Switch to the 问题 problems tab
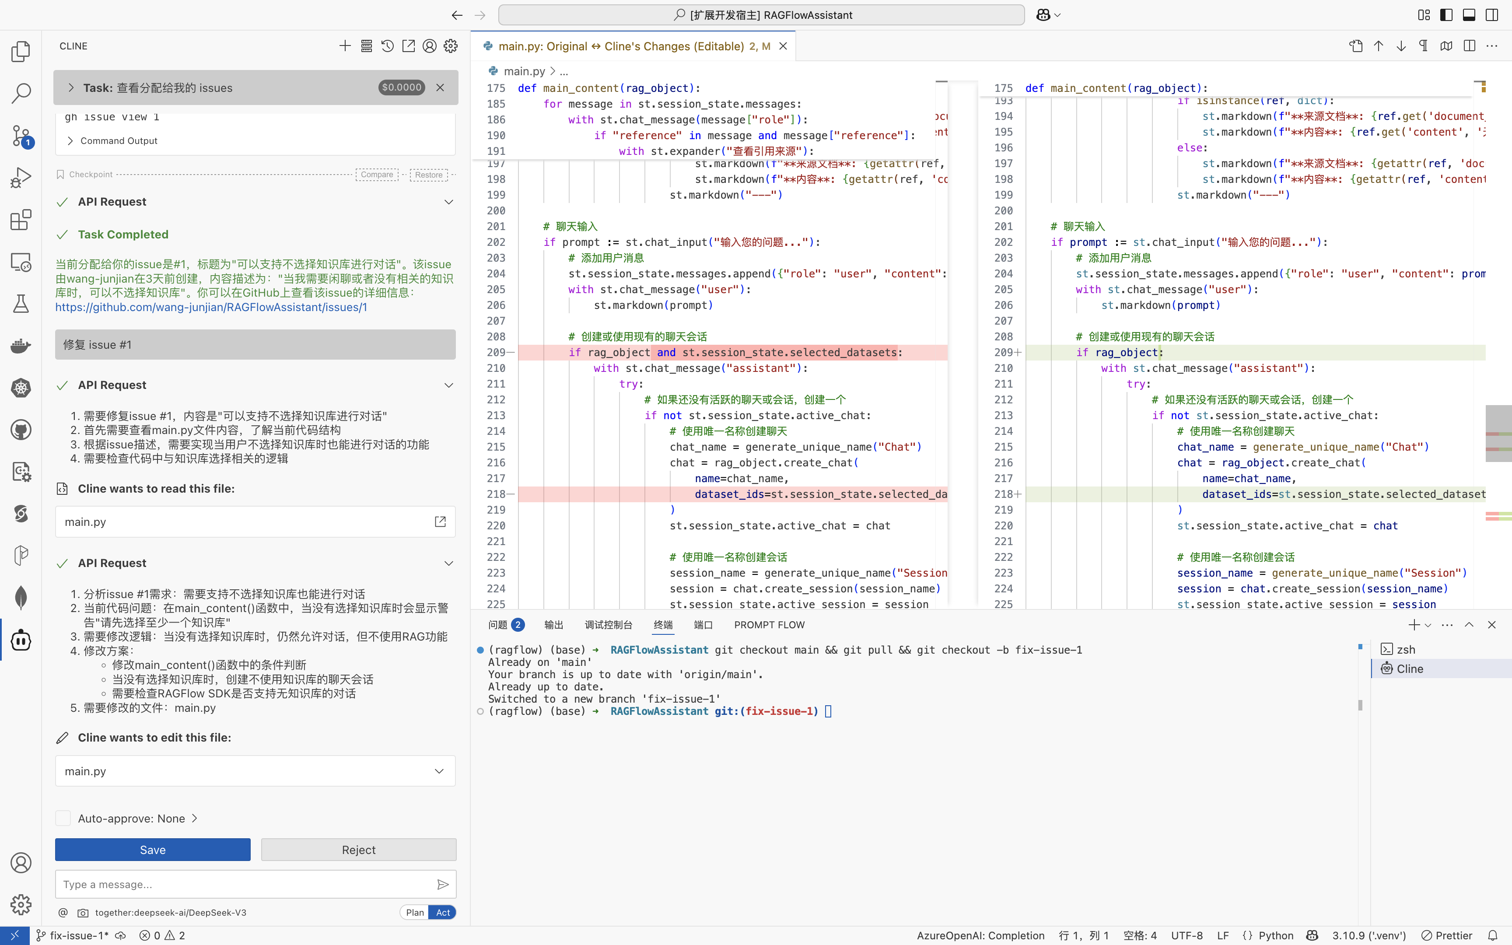The width and height of the screenshot is (1512, 945). tap(498, 625)
